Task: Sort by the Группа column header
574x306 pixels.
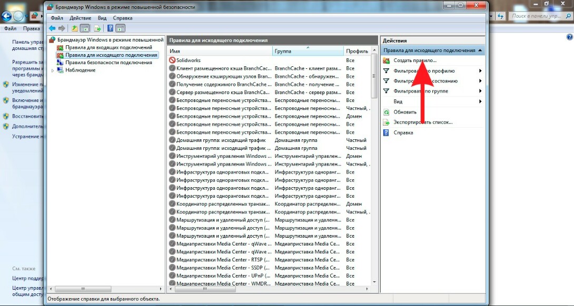Action: click(308, 51)
